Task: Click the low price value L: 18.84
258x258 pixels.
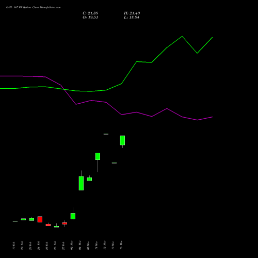Action: (x=132, y=18)
